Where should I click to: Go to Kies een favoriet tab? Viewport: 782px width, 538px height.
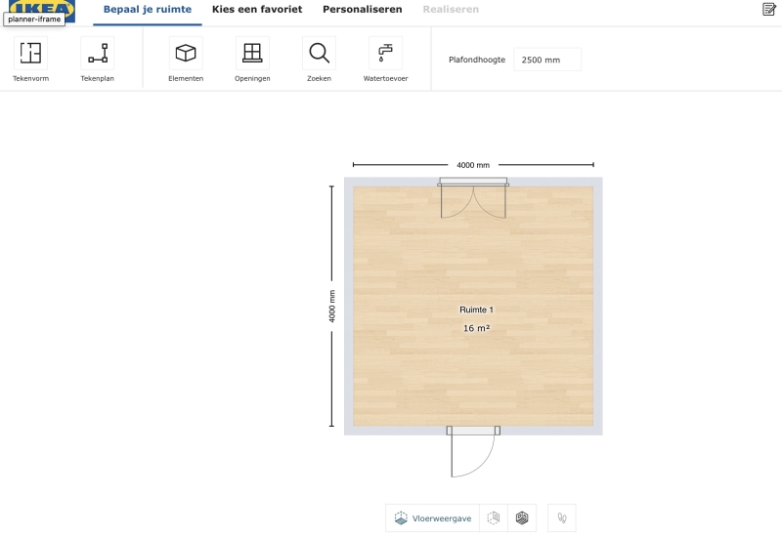[x=257, y=10]
